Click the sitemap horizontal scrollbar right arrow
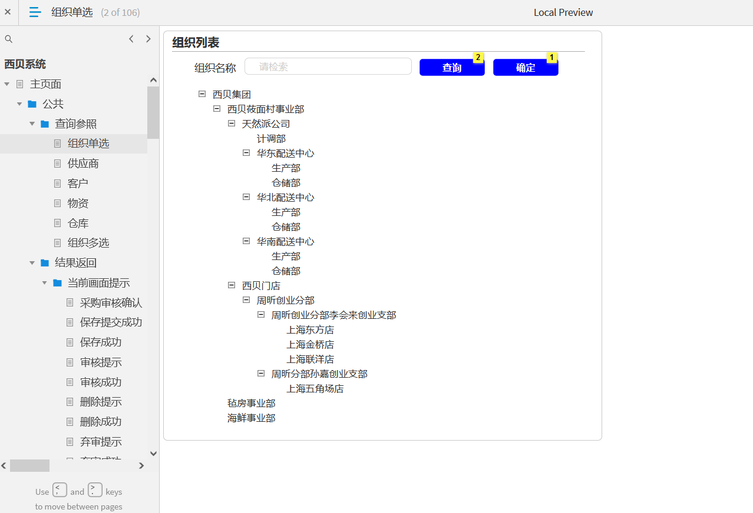 coord(141,466)
